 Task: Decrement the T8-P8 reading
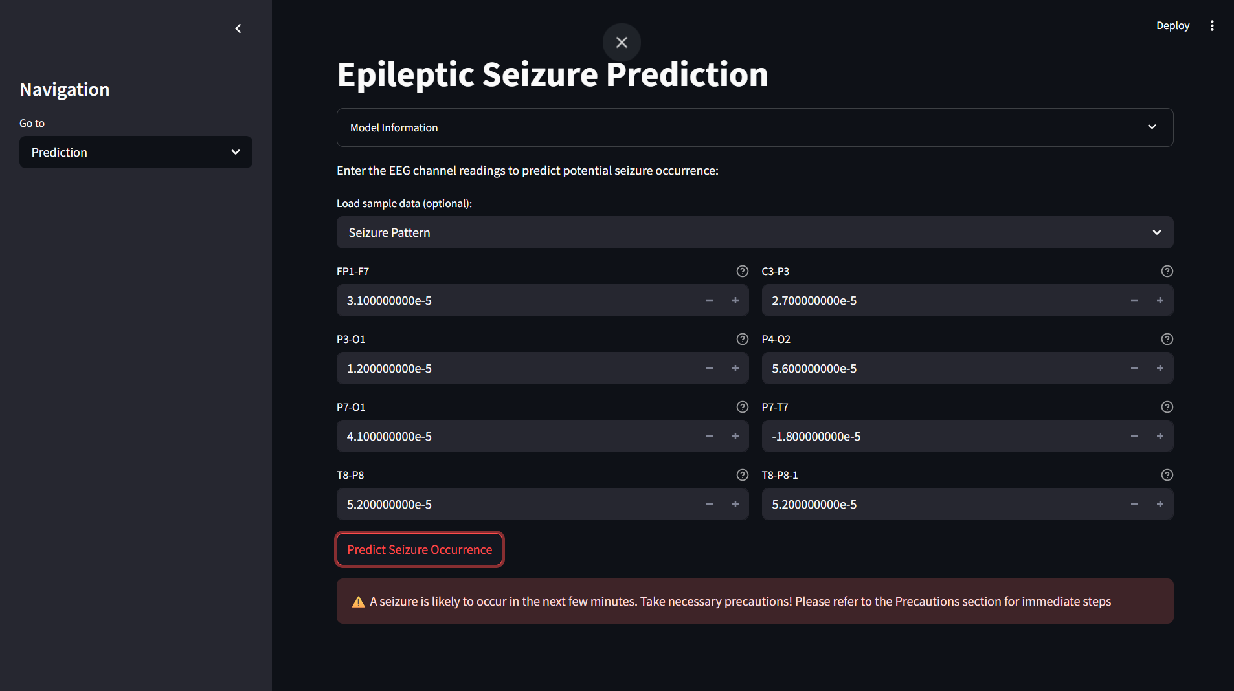(x=710, y=504)
